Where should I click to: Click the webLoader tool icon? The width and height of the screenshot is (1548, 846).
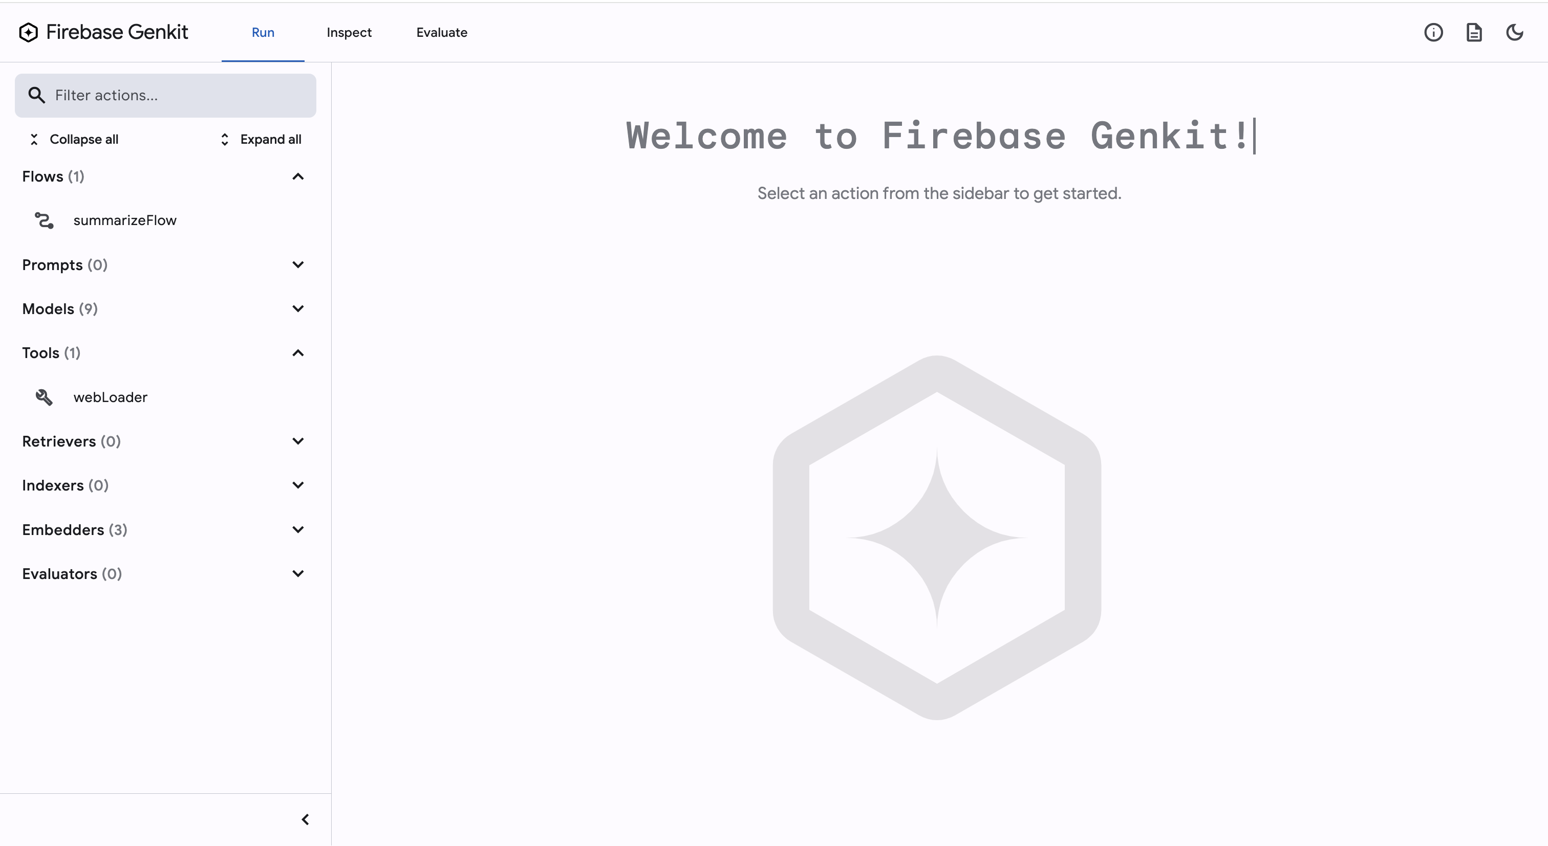tap(44, 397)
